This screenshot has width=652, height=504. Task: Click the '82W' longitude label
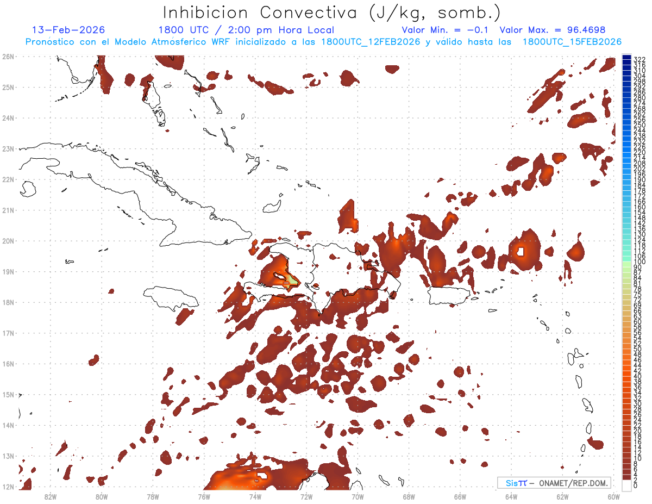[51, 496]
